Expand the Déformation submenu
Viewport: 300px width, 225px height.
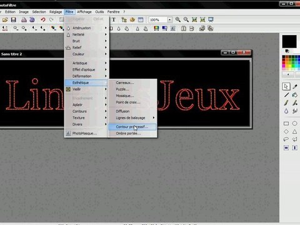tap(87, 76)
